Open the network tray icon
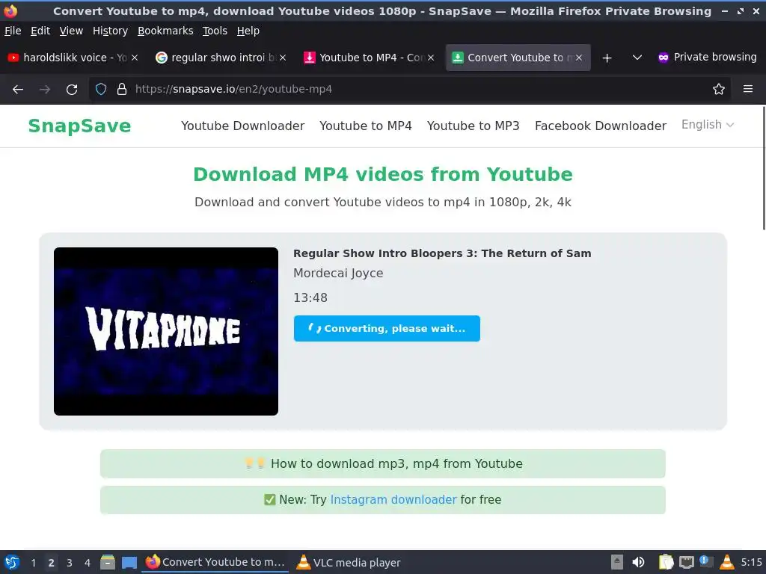The height and width of the screenshot is (574, 766). (x=686, y=562)
